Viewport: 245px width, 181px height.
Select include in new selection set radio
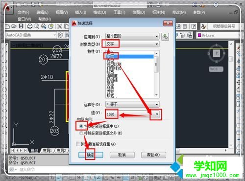pos(81,126)
